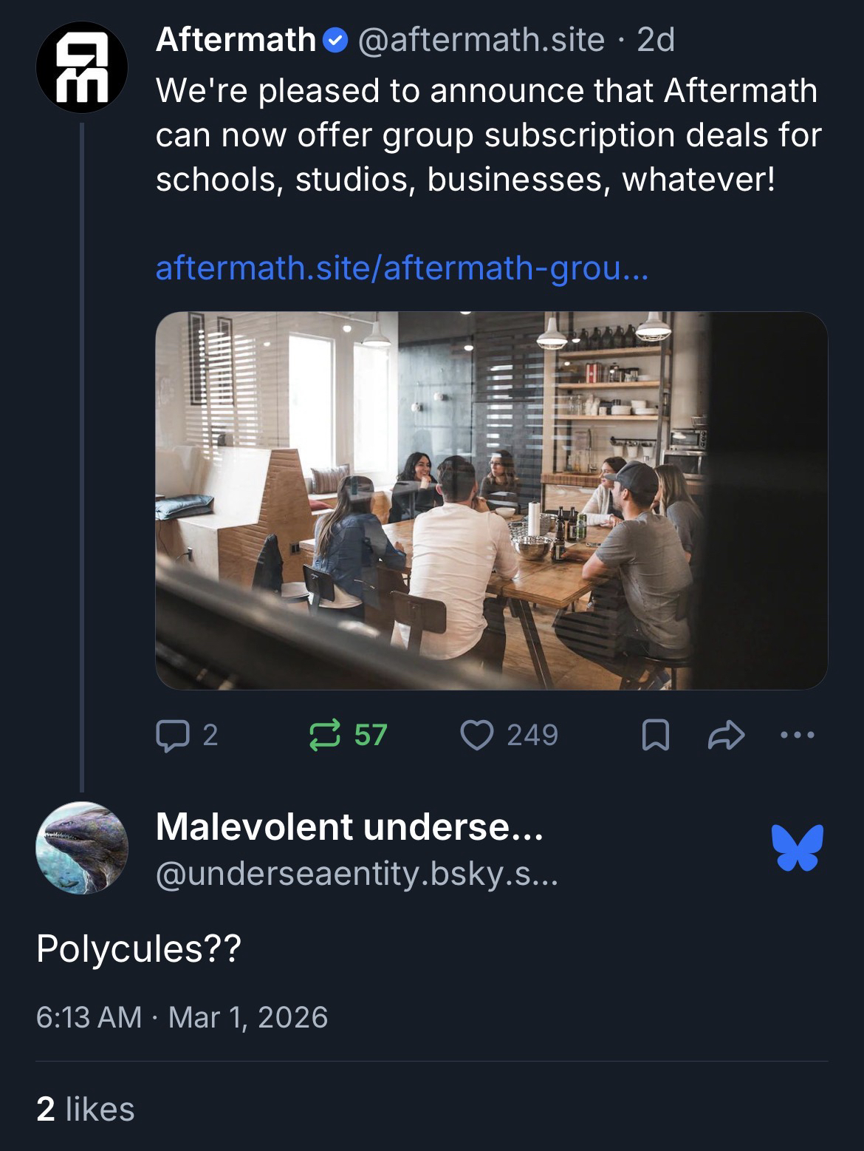Open the office meeting photo thumbnail
Viewport: 864px width, 1151px height.
[x=491, y=500]
